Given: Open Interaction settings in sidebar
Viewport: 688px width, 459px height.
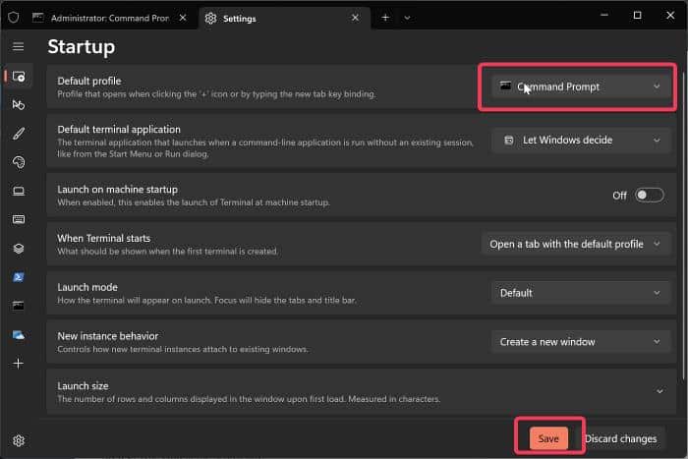Looking at the screenshot, I should click(19, 105).
